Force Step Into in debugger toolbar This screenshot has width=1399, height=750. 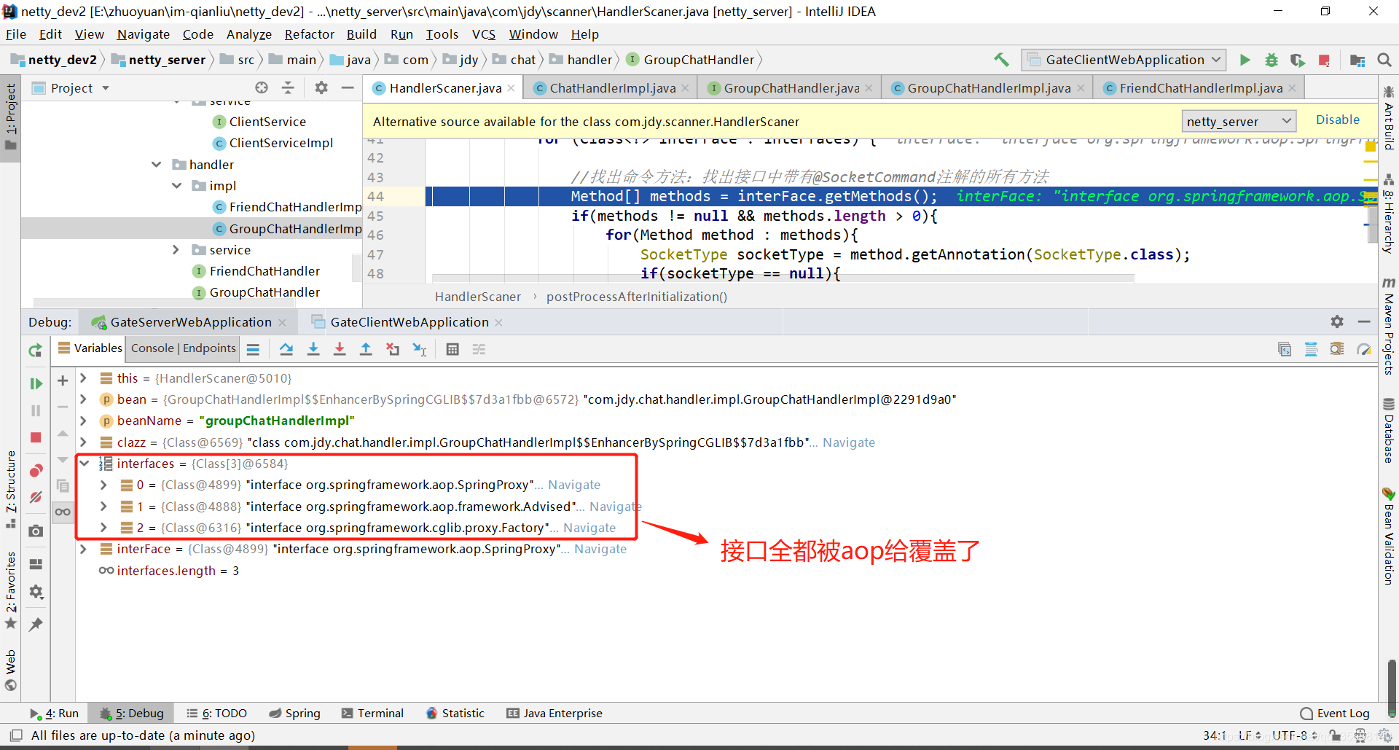coord(340,349)
